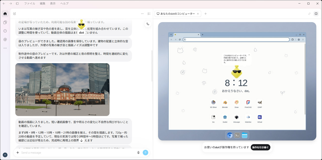
Task: Select the あなたのdotのコンピューター tab
Action: 178,14
